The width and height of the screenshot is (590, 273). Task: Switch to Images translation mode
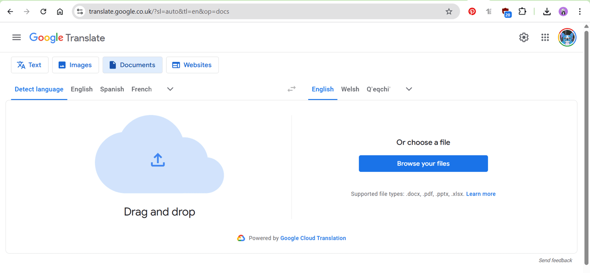[75, 65]
